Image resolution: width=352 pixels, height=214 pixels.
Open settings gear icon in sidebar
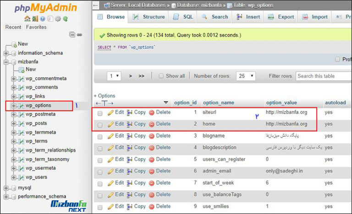pyautogui.click(x=58, y=19)
